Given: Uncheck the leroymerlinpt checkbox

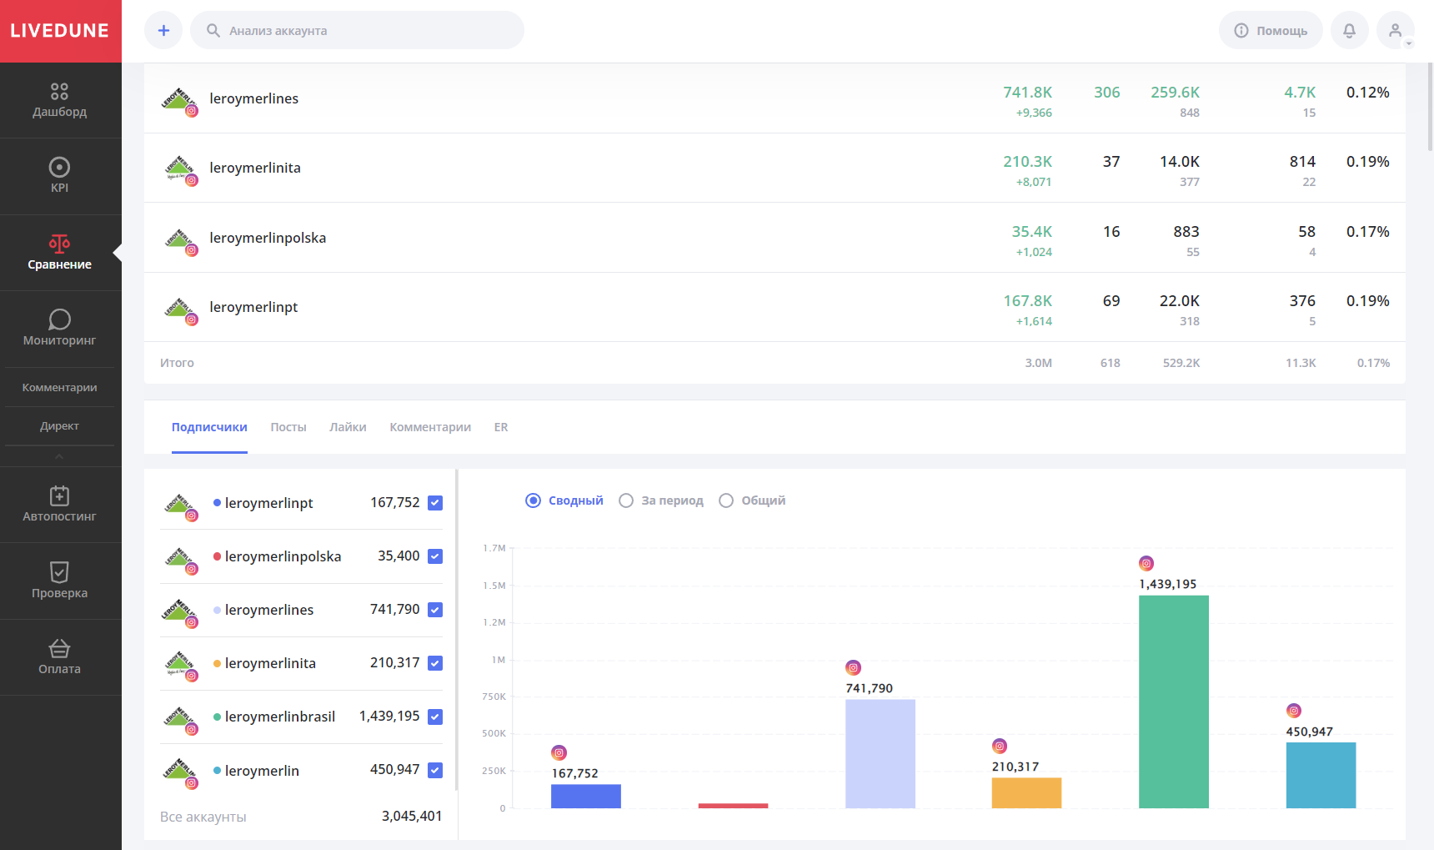Looking at the screenshot, I should [x=435, y=503].
